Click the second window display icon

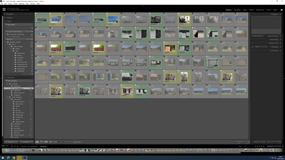(7, 146)
